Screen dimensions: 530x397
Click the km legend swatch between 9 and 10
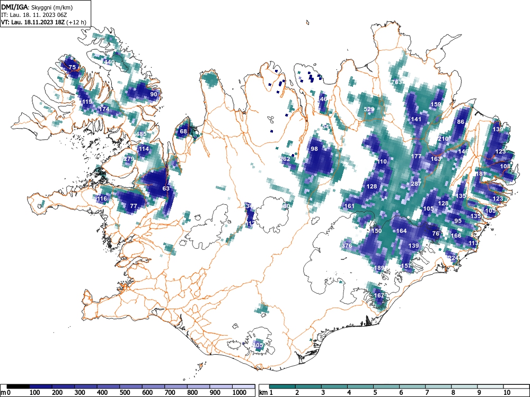[x=490, y=386]
